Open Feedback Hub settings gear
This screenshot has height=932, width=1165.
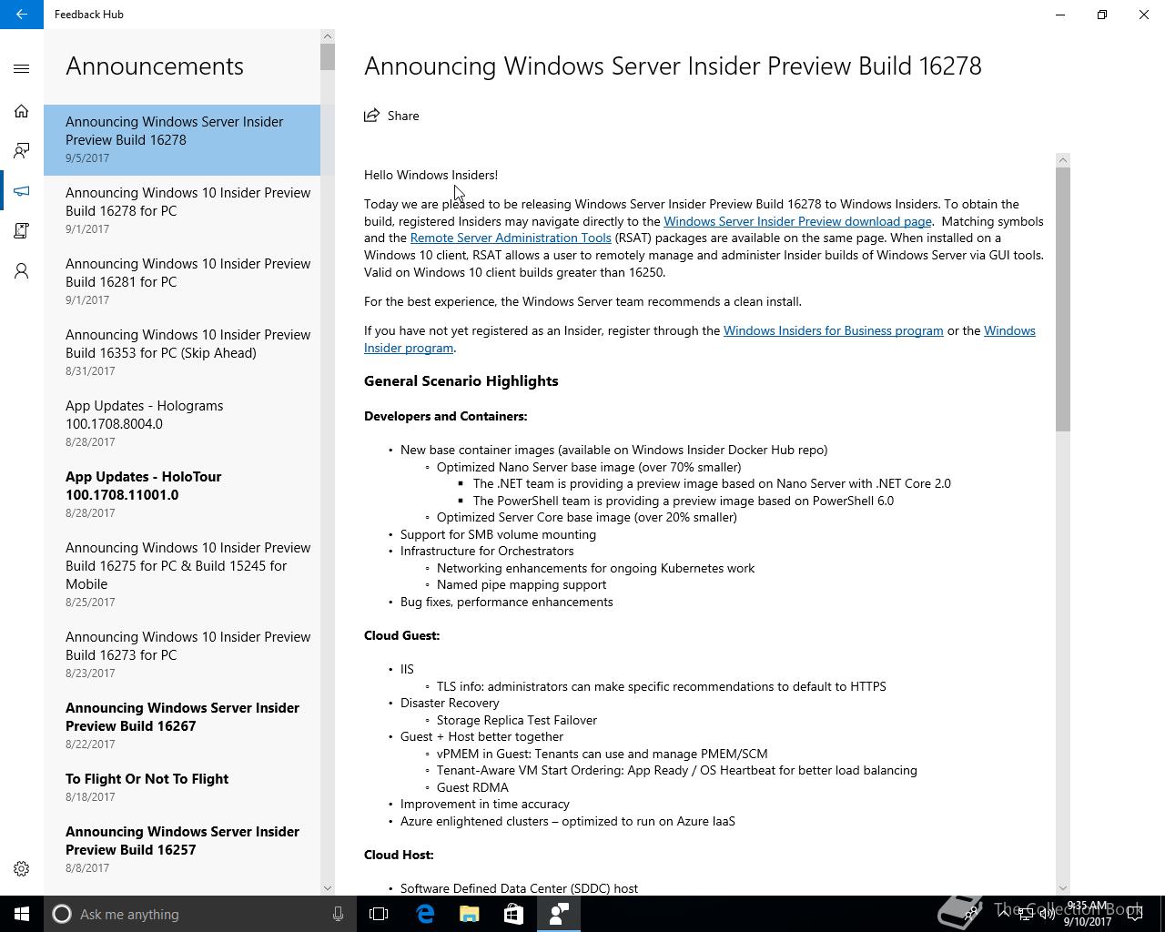22,869
